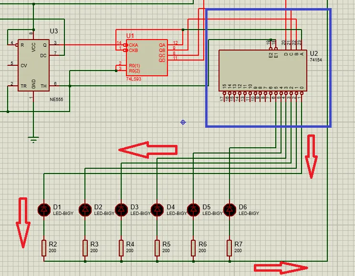
Task: Click the D6 reference label
Action: [x=243, y=207]
